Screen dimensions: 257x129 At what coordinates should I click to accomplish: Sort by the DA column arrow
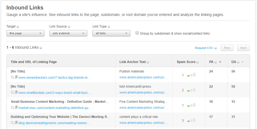tap(243, 62)
